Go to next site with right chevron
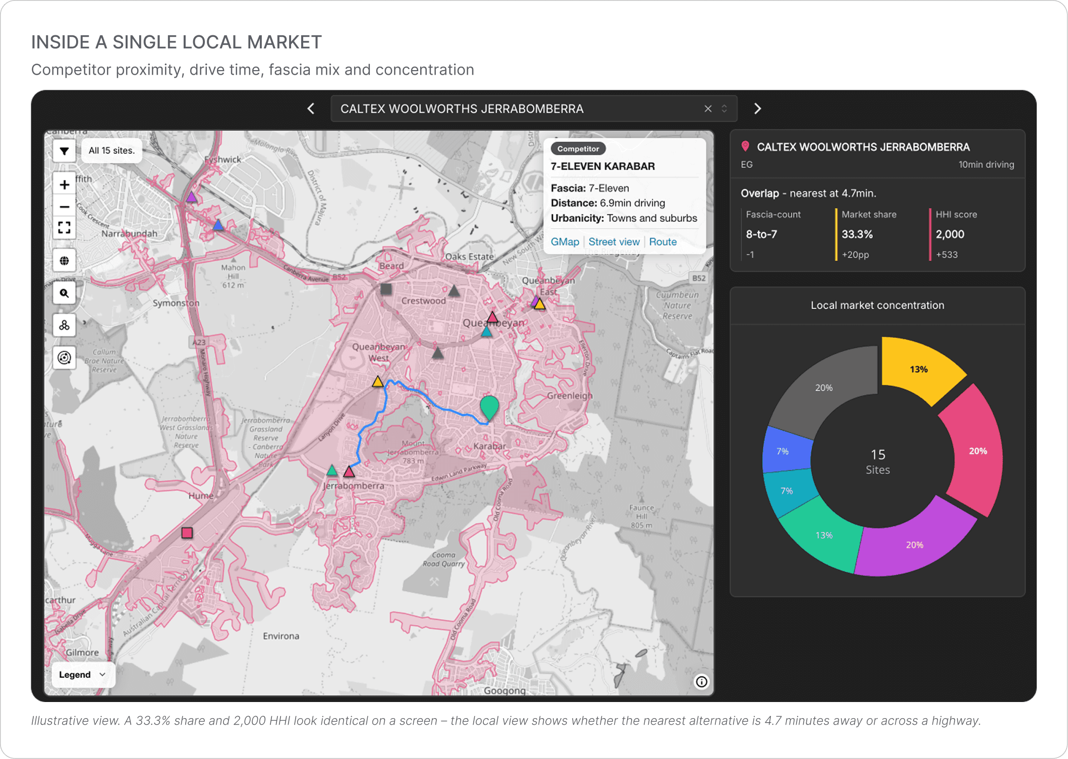This screenshot has height=759, width=1068. [757, 108]
